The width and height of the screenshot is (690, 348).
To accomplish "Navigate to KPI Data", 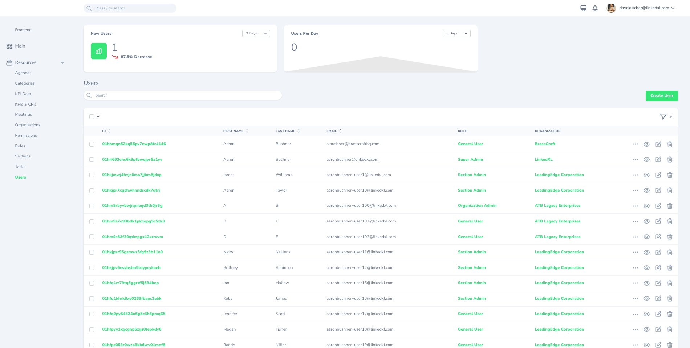I will click(23, 94).
